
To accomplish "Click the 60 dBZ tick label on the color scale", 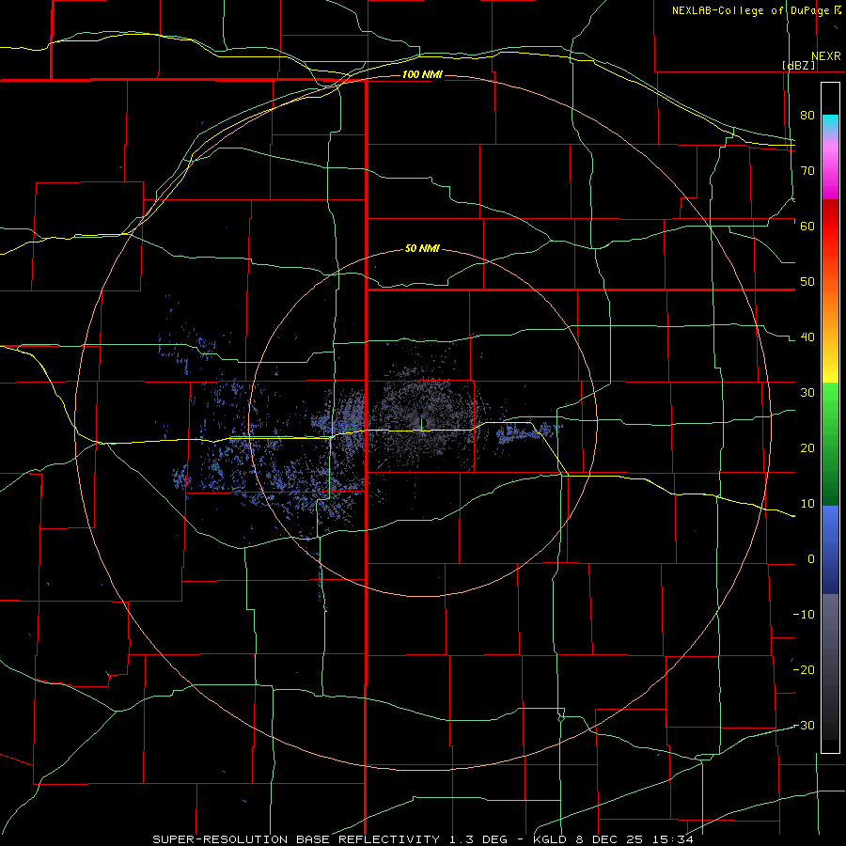I will pyautogui.click(x=807, y=226).
